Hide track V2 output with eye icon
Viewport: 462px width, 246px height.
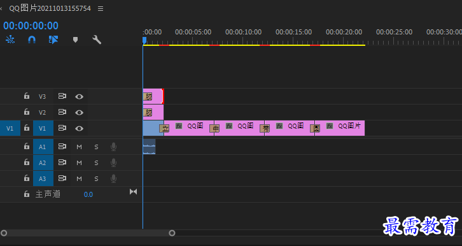pos(79,112)
